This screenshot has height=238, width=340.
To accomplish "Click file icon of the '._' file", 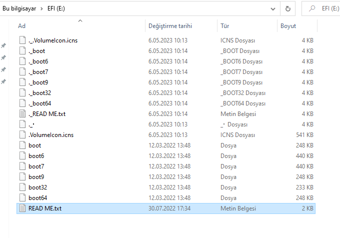I will (x=22, y=124).
